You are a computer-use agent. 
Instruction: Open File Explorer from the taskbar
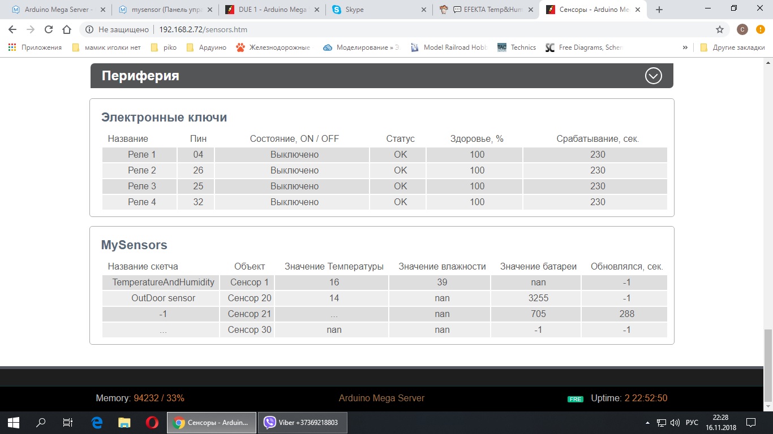tap(124, 422)
